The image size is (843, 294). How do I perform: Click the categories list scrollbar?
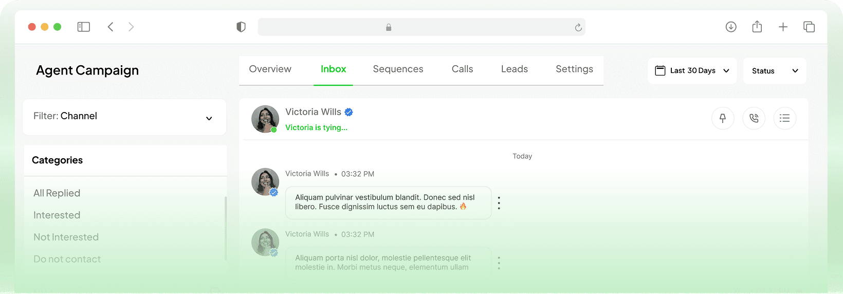tap(226, 226)
